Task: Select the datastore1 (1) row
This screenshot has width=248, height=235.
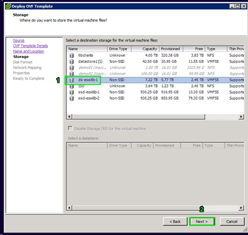Action: pyautogui.click(x=155, y=62)
